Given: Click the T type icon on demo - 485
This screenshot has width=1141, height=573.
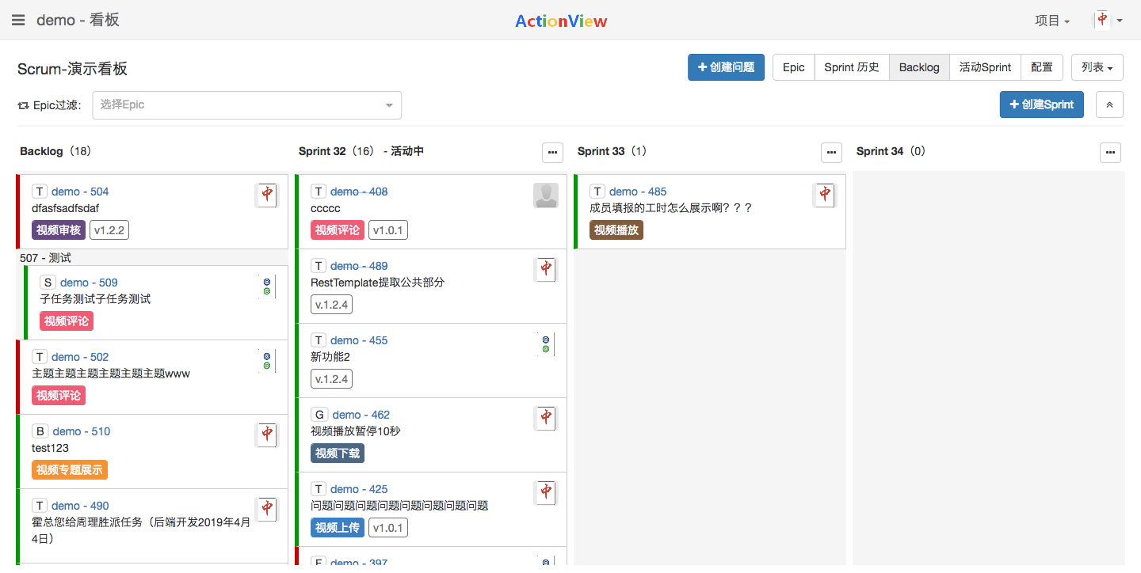Looking at the screenshot, I should tap(597, 192).
